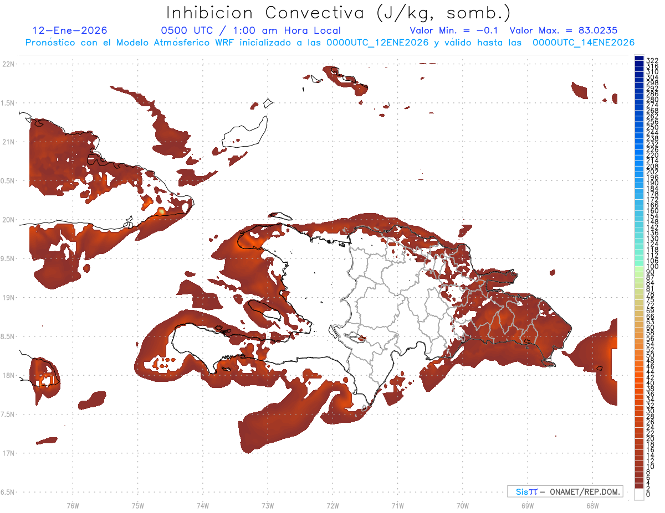The image size is (665, 513).
Task: Click the "17N" latitude label
Action: (8, 453)
